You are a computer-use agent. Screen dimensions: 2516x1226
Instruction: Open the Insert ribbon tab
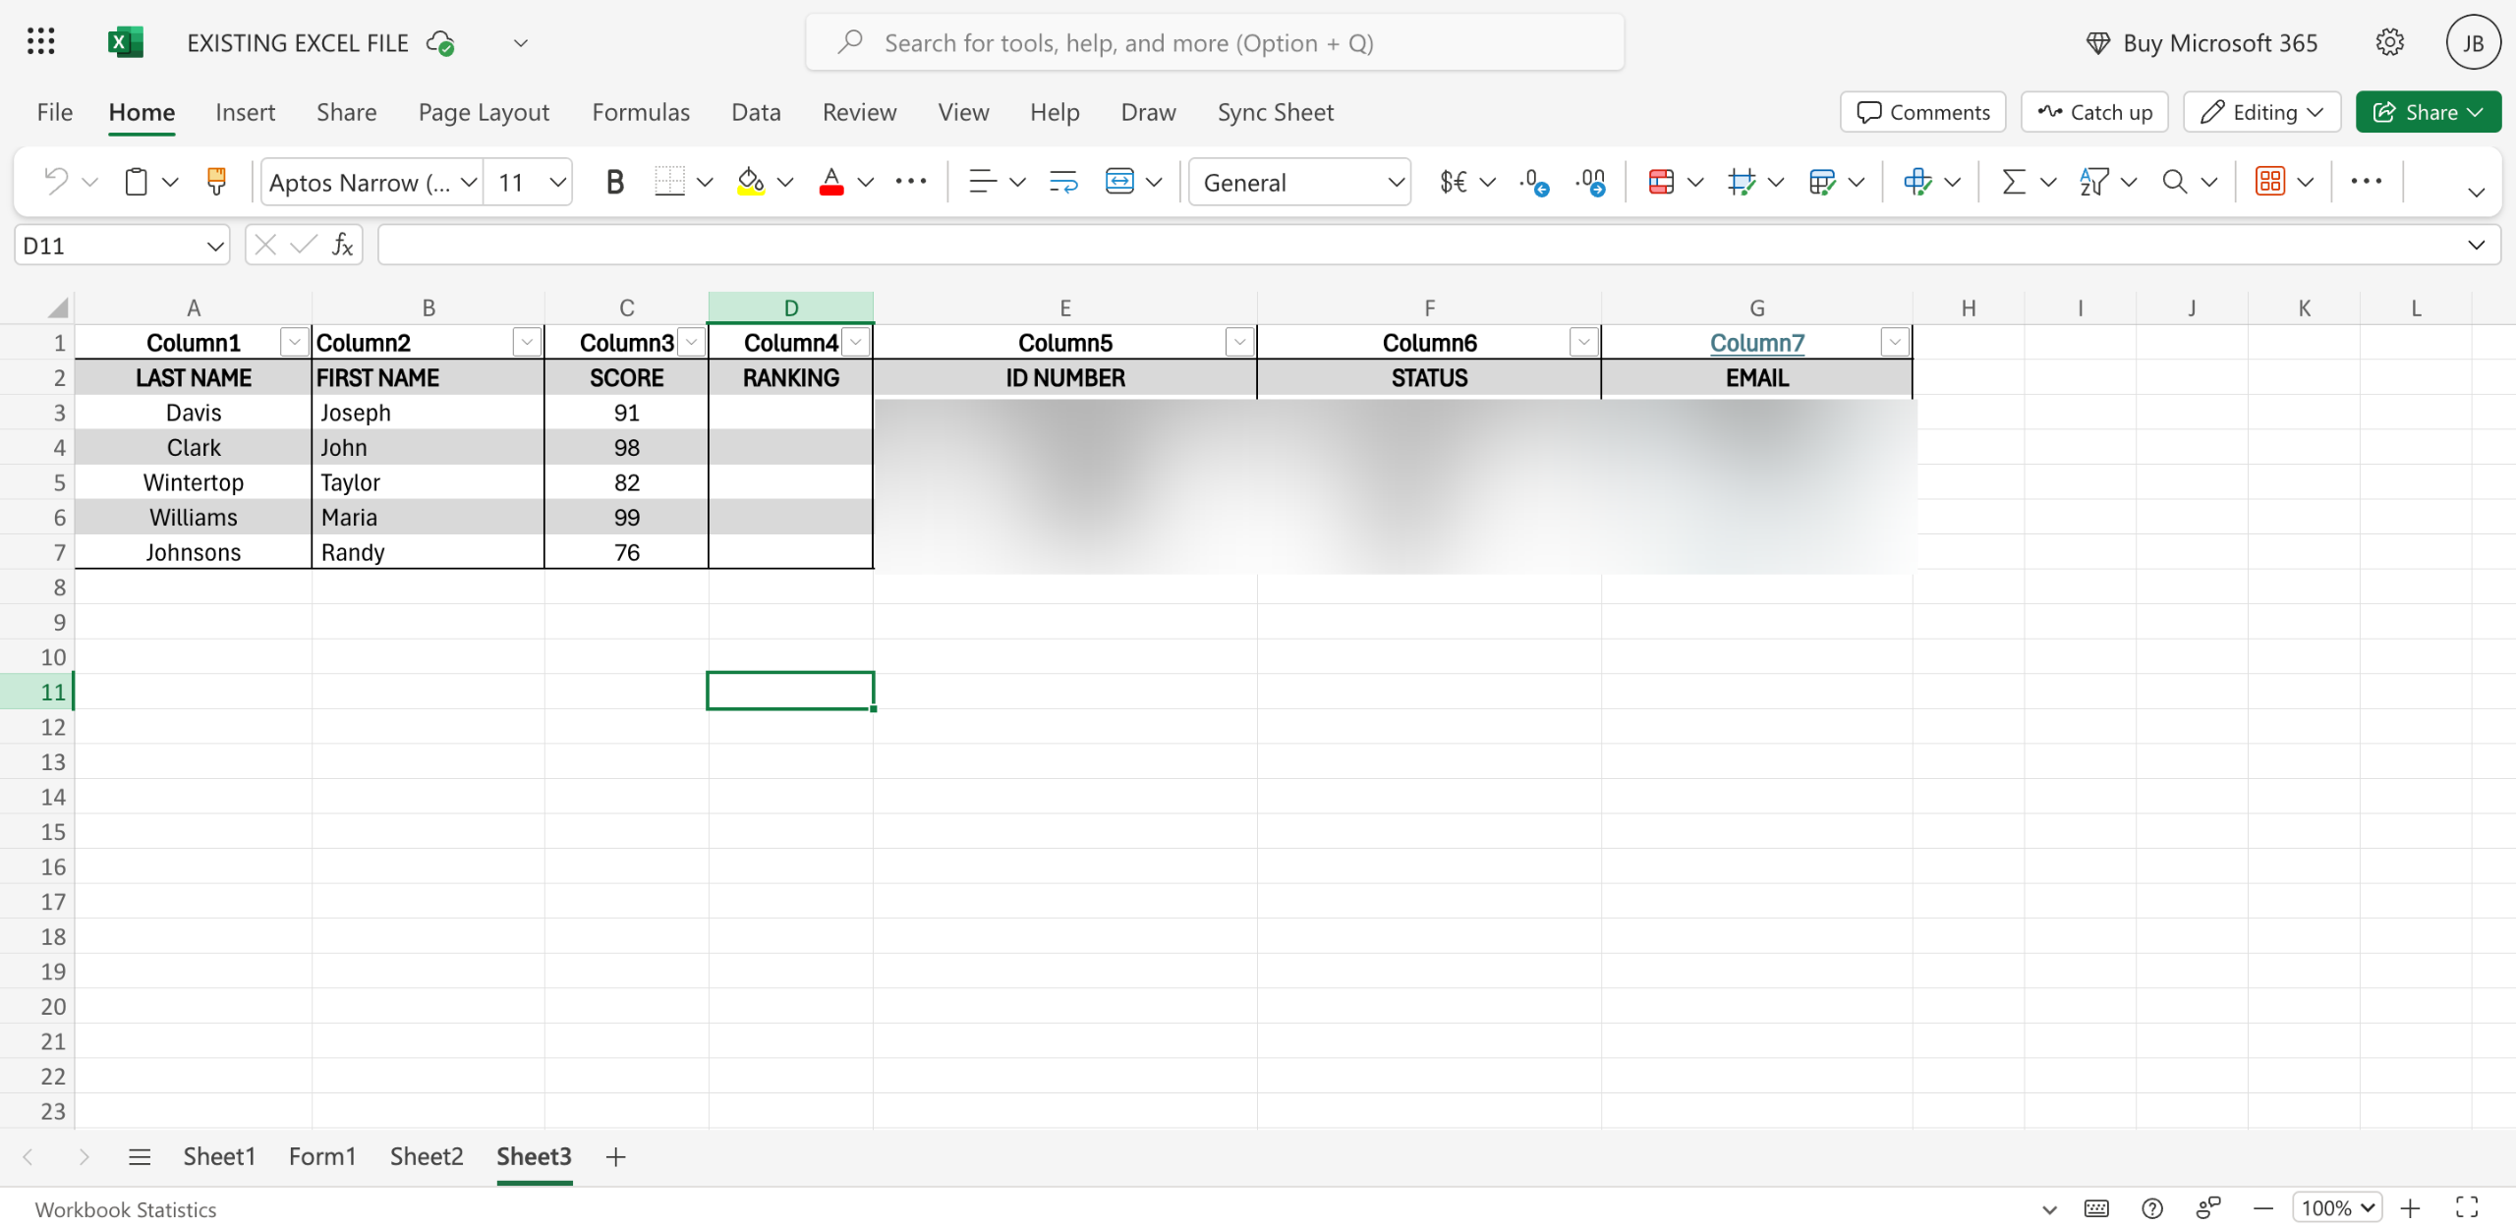(x=246, y=112)
